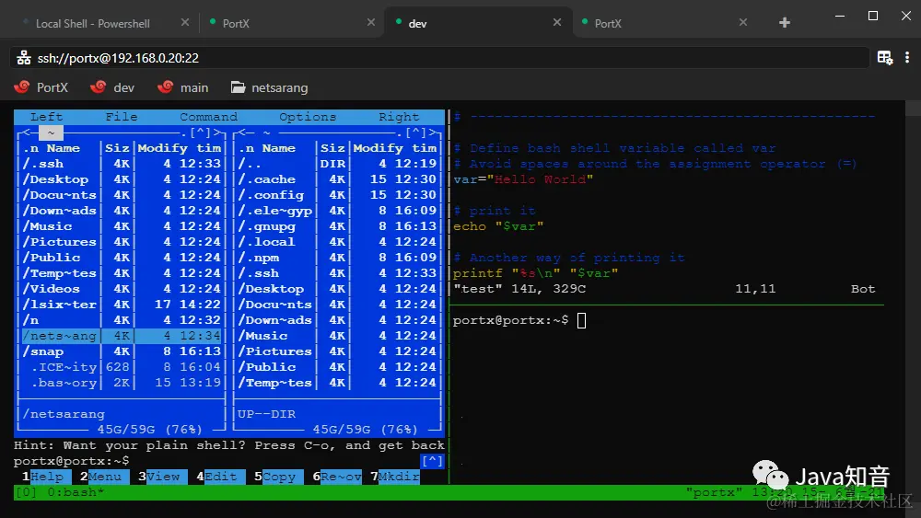The height and width of the screenshot is (518, 921).
Task: Open File menu in Midnight Commander
Action: (121, 117)
